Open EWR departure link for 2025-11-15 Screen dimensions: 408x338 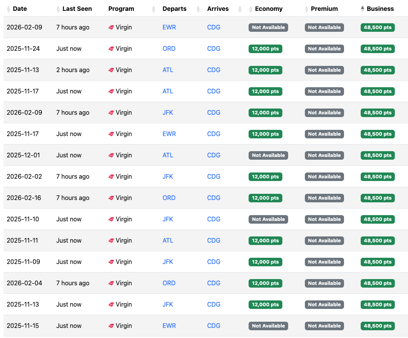169,326
